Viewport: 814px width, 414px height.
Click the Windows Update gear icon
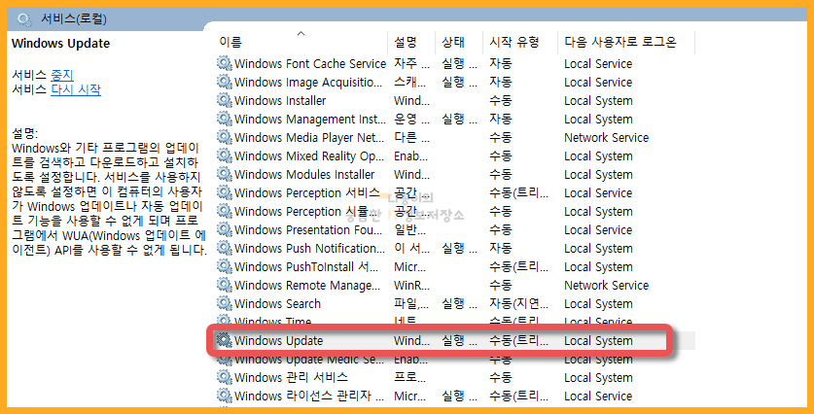[225, 340]
